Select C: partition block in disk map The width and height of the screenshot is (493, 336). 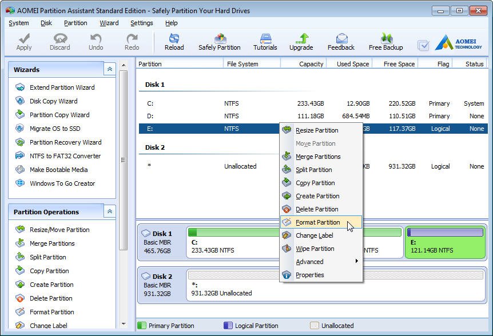(x=233, y=242)
